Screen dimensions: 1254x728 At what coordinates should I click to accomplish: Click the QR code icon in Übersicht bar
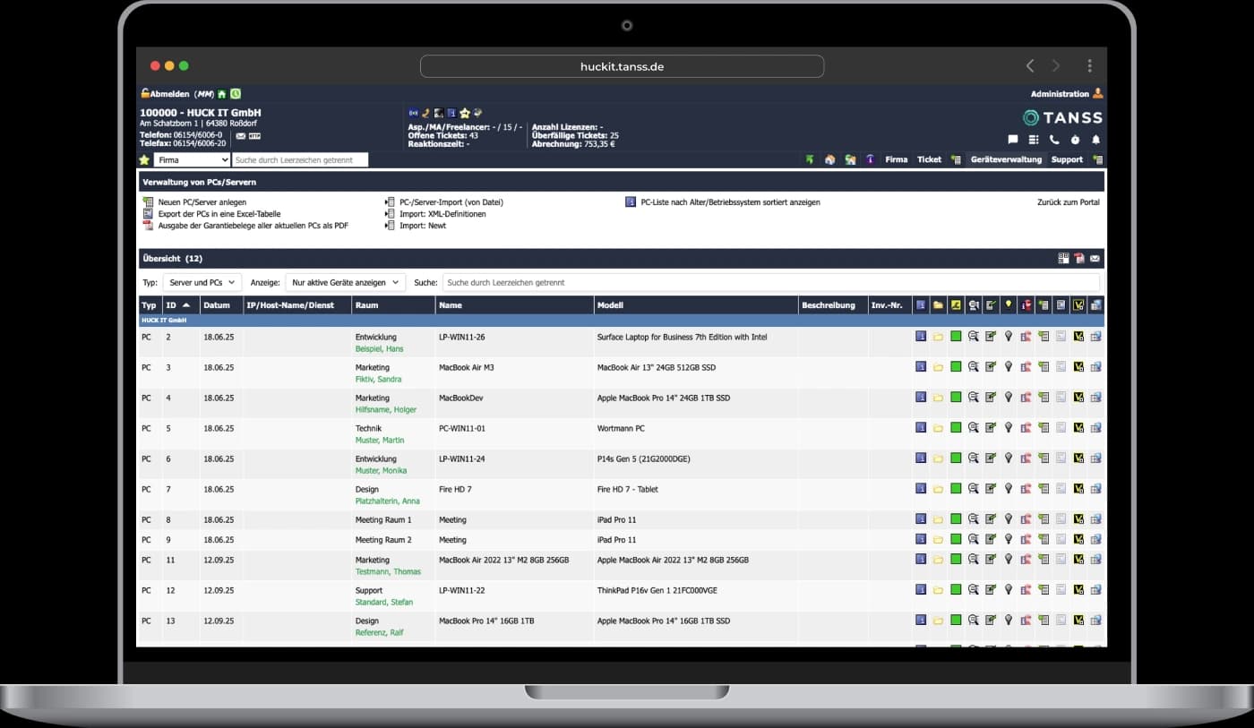1063,259
